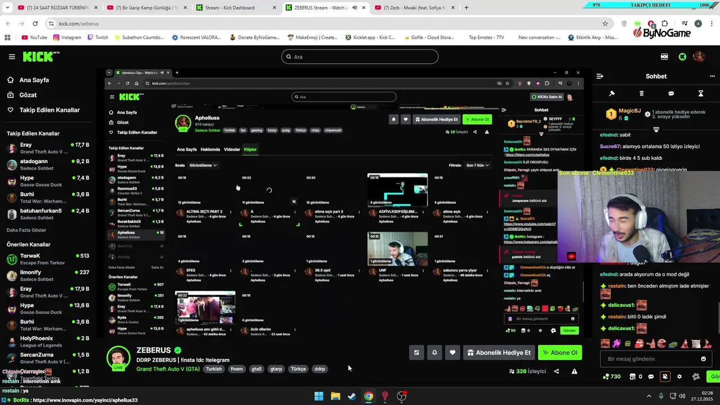Click the 'Turkish' tag
This screenshot has width=720, height=405.
pyautogui.click(x=214, y=369)
